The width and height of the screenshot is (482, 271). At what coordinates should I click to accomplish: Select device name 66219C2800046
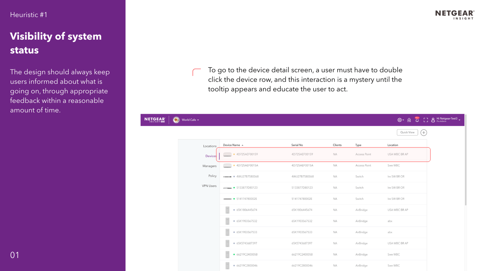[x=247, y=266]
